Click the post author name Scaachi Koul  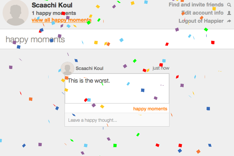pos(89,68)
